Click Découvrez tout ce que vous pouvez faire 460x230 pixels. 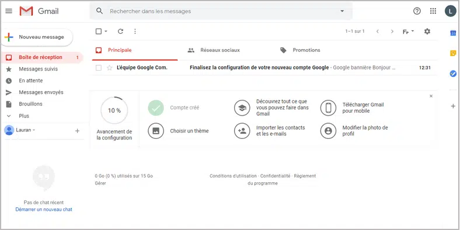pyautogui.click(x=283, y=107)
